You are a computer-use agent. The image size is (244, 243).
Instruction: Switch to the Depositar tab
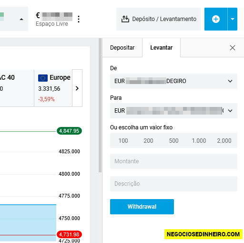click(122, 48)
